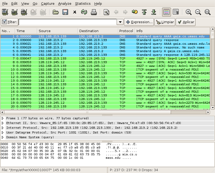Click the packet list horizontal scrollbar thumb

[87, 112]
